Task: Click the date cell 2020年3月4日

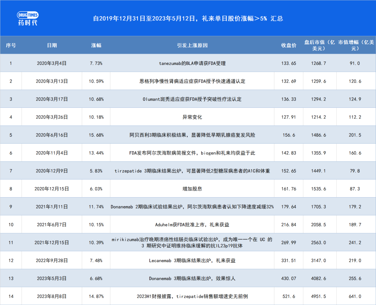Action: coord(52,63)
